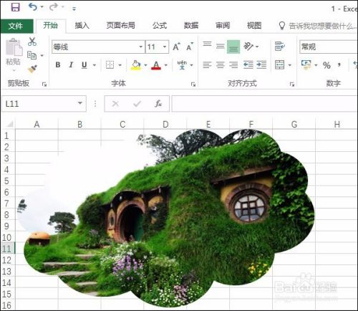Click Merge and Center icon

click(279, 64)
